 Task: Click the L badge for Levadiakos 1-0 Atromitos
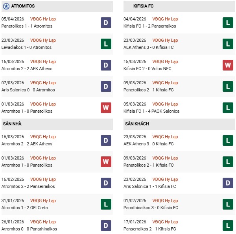click(x=106, y=44)
